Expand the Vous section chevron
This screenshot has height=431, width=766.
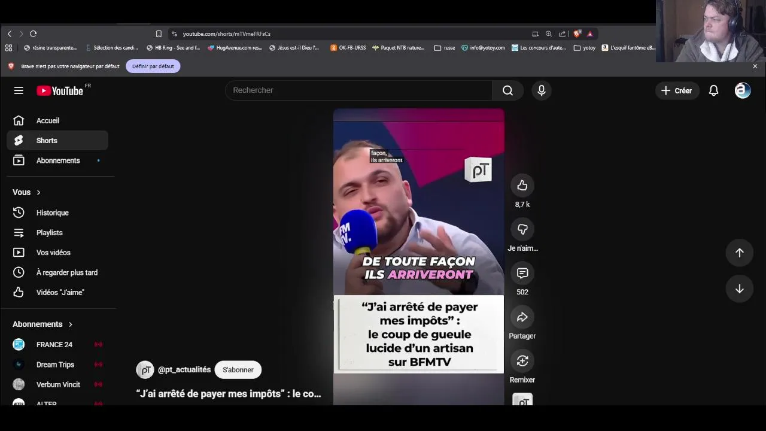[38, 192]
